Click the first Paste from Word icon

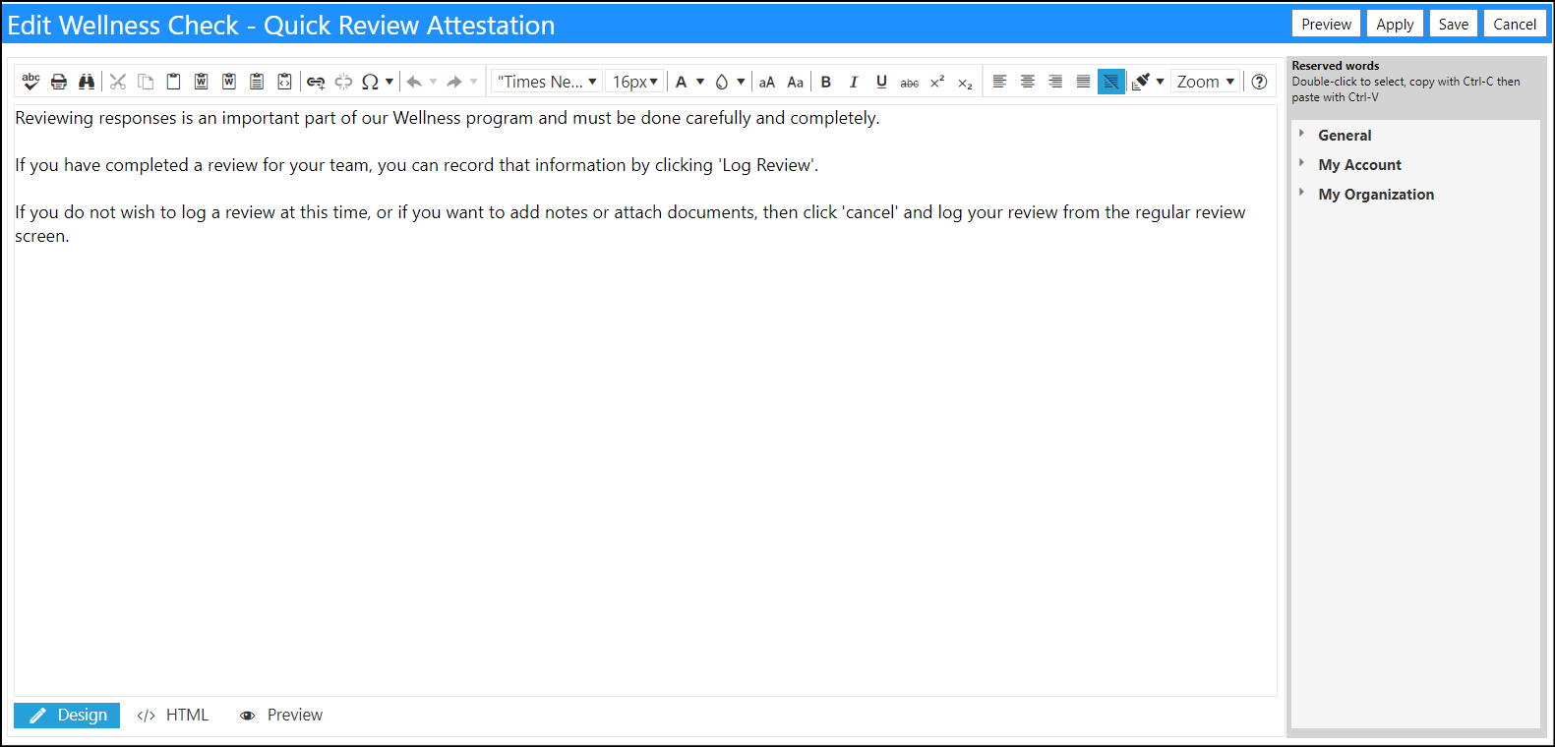click(x=201, y=82)
